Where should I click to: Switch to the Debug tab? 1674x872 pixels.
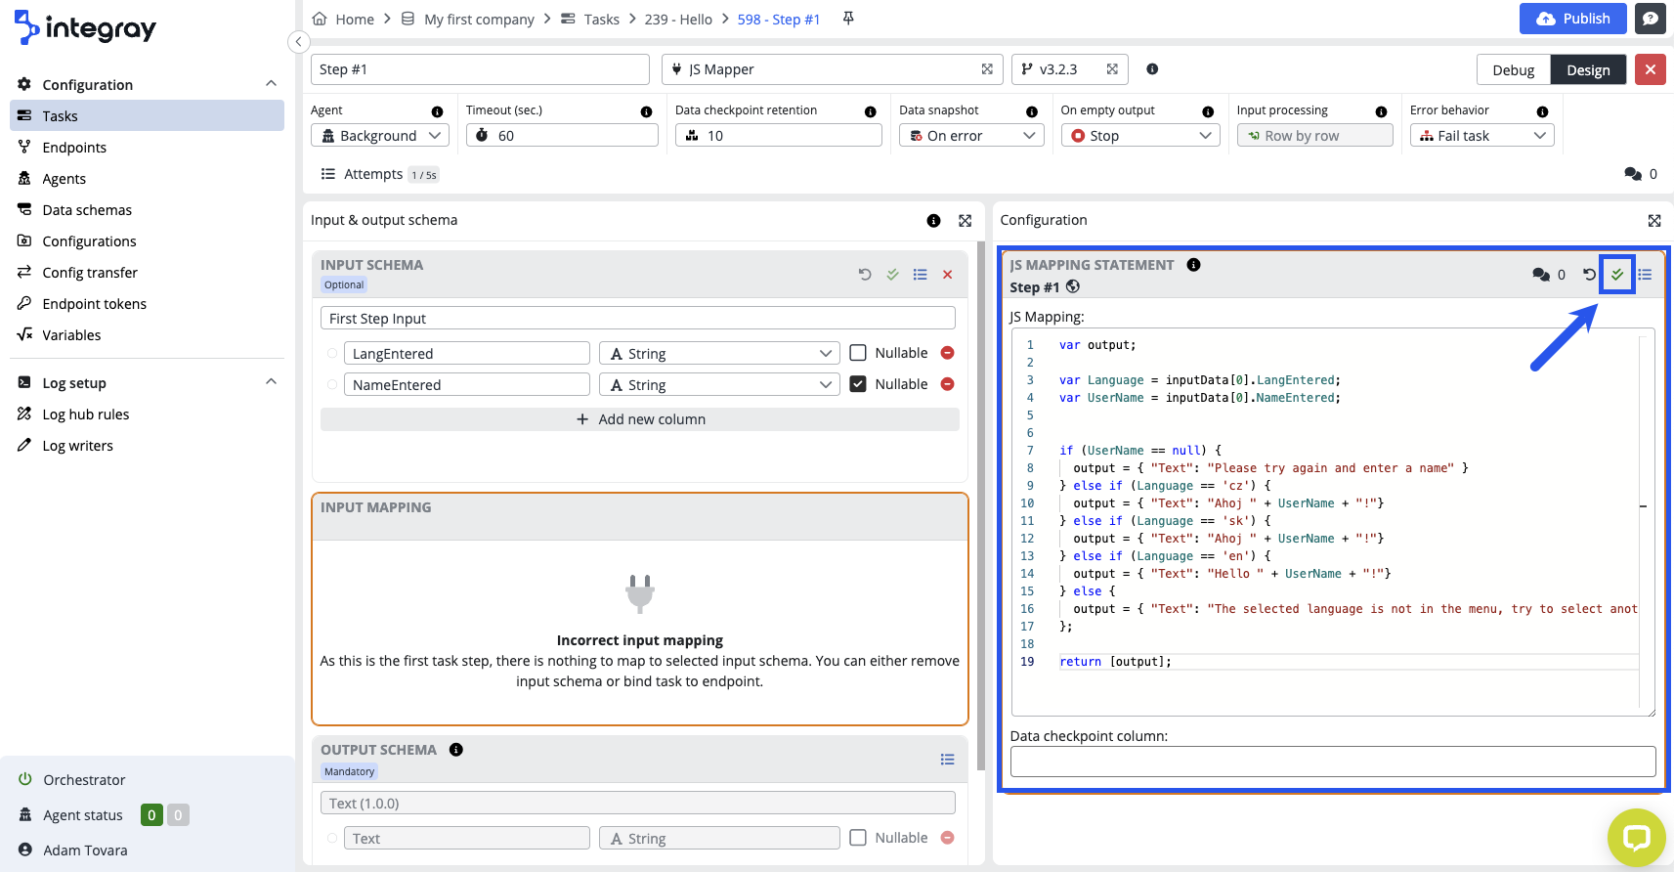click(x=1513, y=70)
